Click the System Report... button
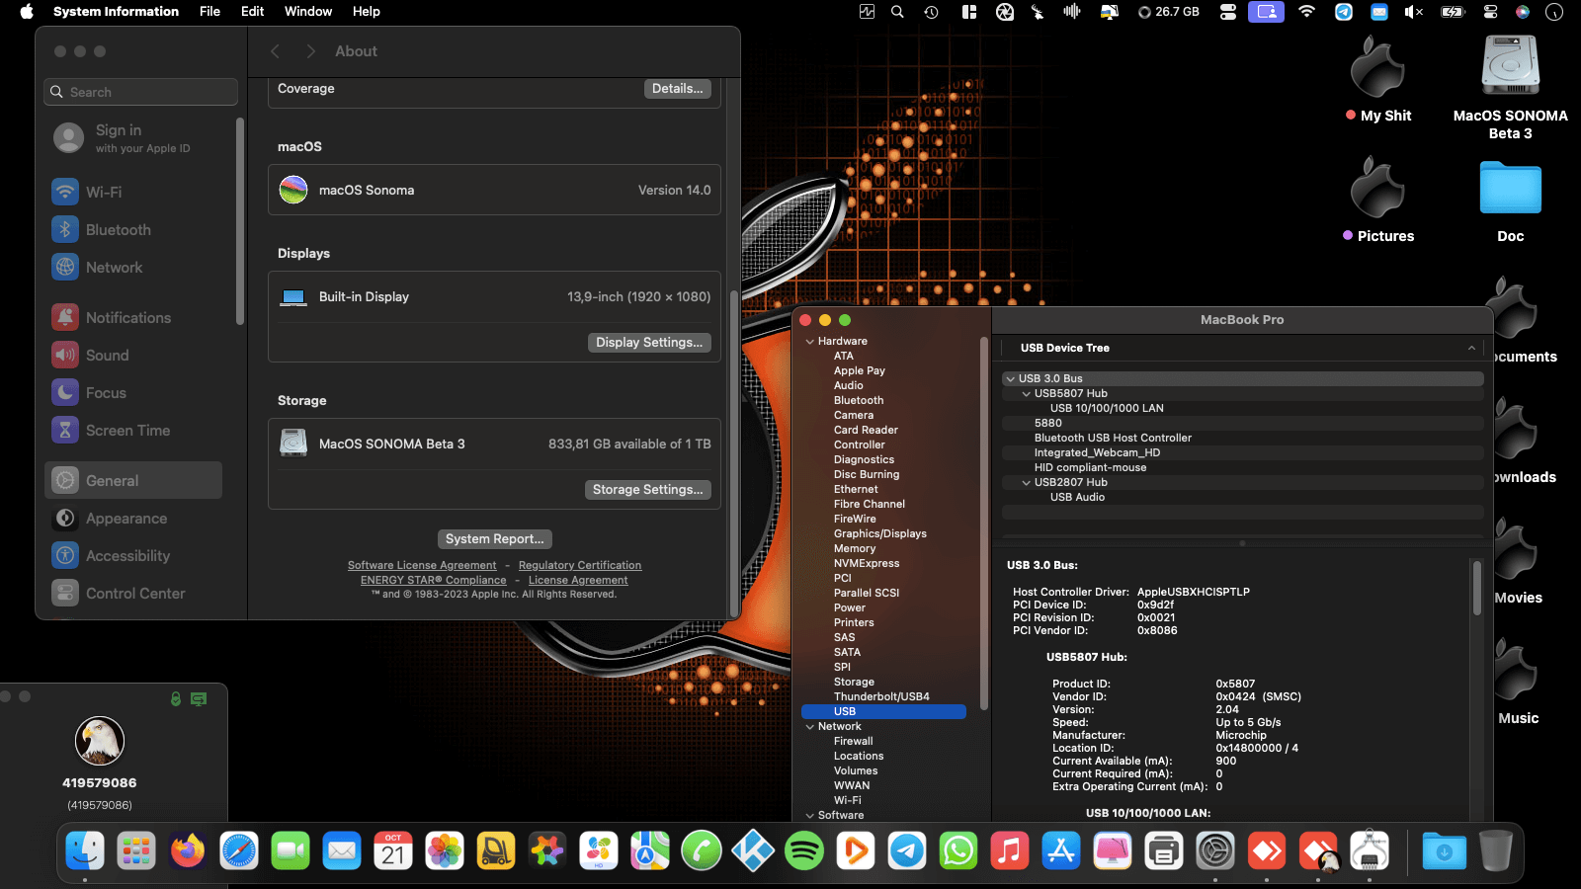1581x889 pixels. click(x=495, y=539)
